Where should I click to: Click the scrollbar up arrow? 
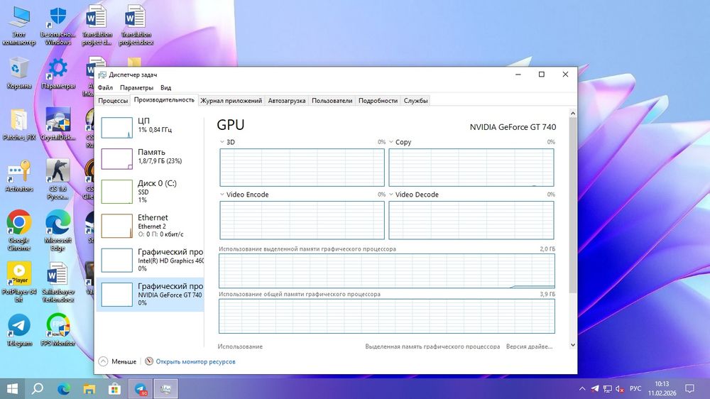(573, 113)
